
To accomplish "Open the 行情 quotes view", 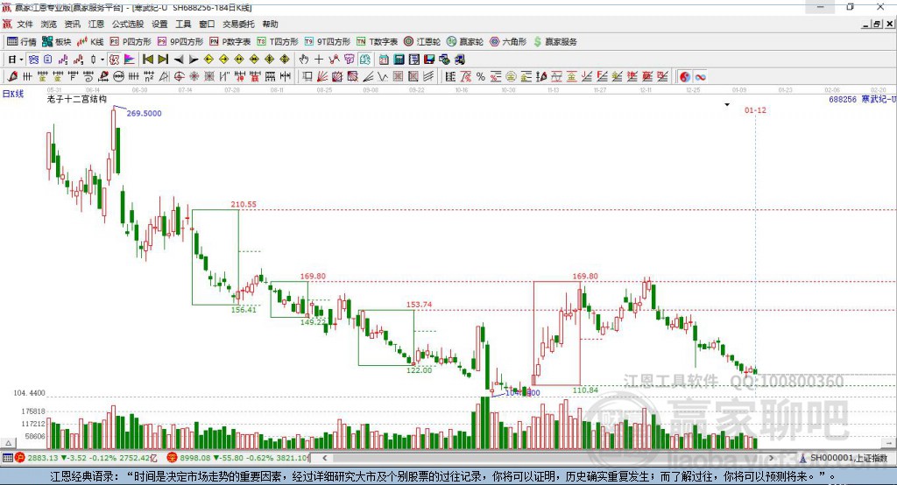I will click(22, 42).
